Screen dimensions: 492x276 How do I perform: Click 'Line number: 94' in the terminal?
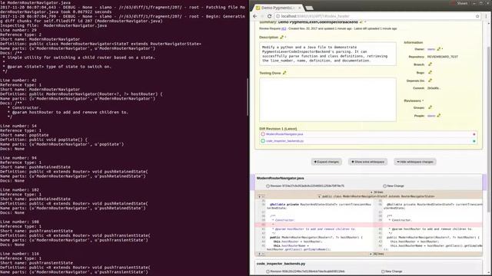point(18,158)
